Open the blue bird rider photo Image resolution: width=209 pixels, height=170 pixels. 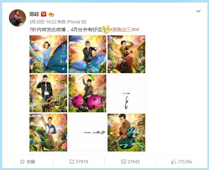pos(87,54)
